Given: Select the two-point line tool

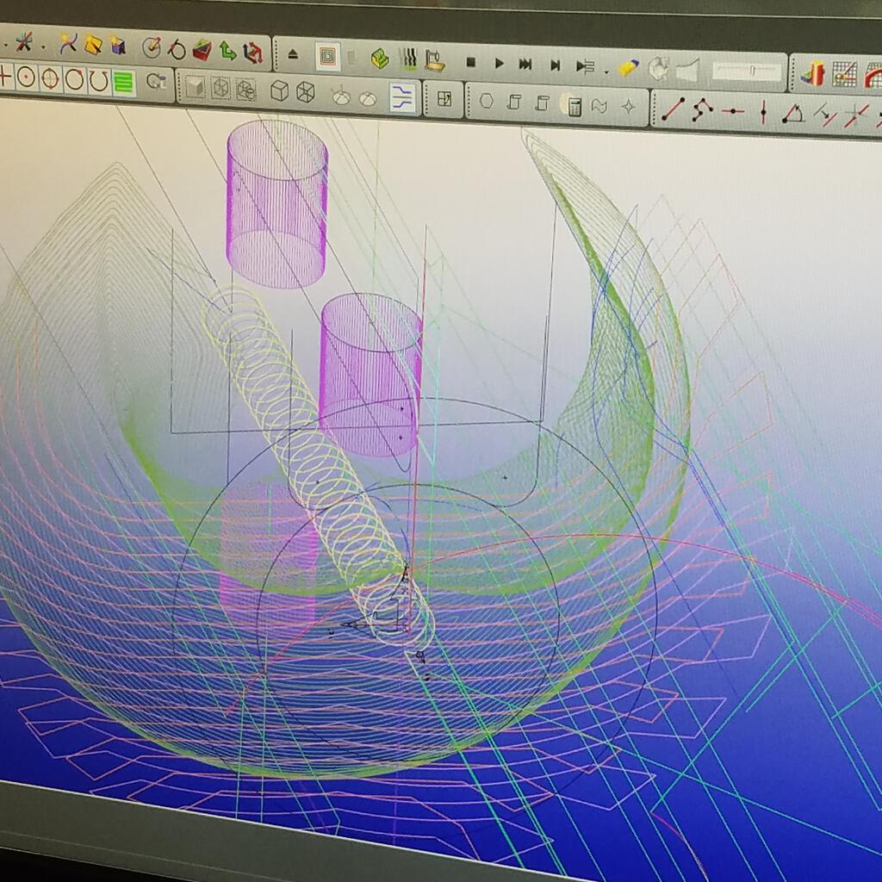Looking at the screenshot, I should pos(673,109).
